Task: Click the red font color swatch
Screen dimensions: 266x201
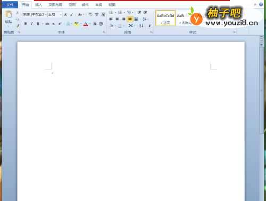Action: point(86,24)
